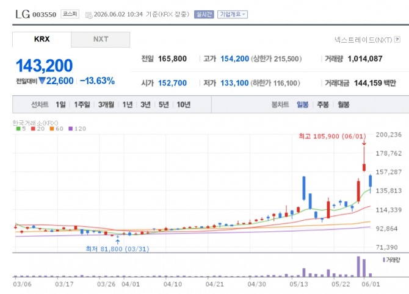Click the 실시간 real-time badge
409x294 pixels.
(x=204, y=15)
